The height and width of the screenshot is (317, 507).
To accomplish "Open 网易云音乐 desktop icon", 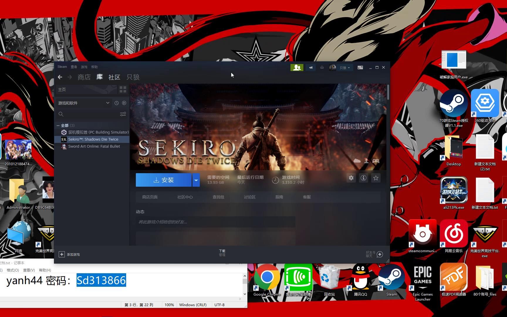I will 454,236.
